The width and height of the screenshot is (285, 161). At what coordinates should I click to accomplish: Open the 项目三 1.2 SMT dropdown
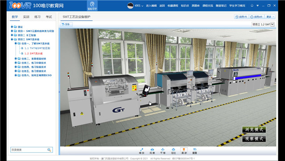pos(263,24)
